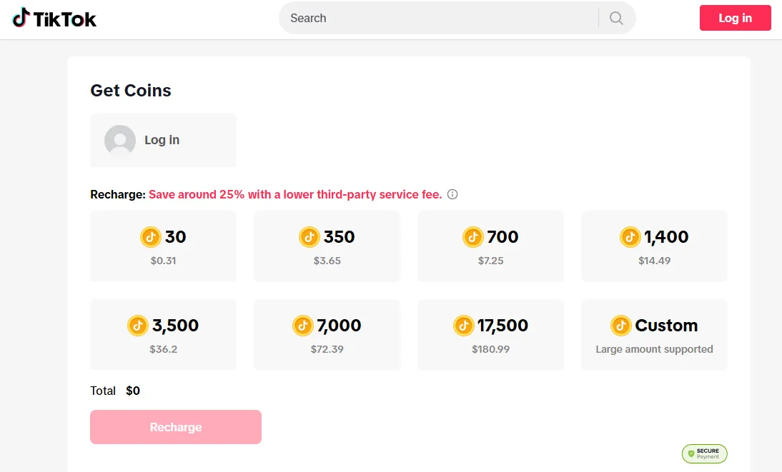This screenshot has height=472, width=782.
Task: Select the 350 coins package
Action: pos(327,246)
